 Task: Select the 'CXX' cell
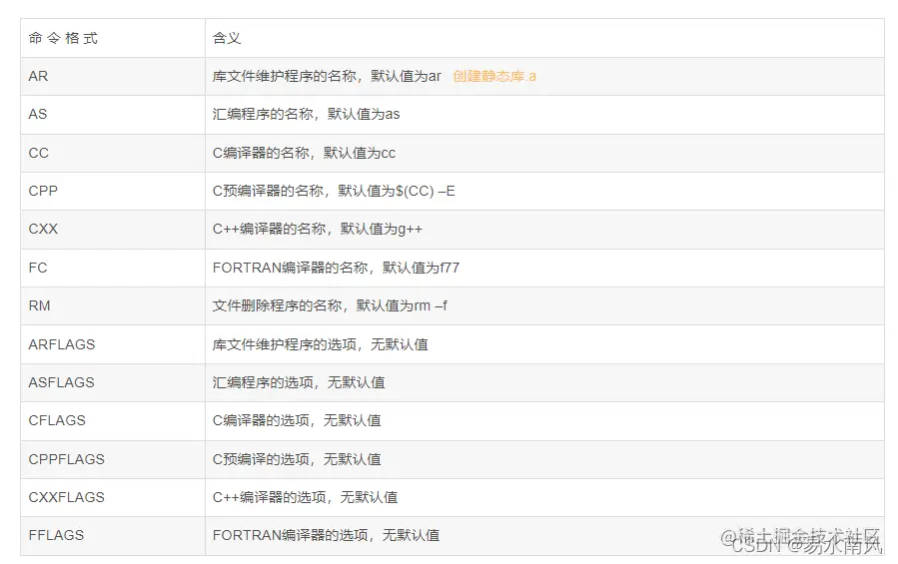click(x=113, y=229)
